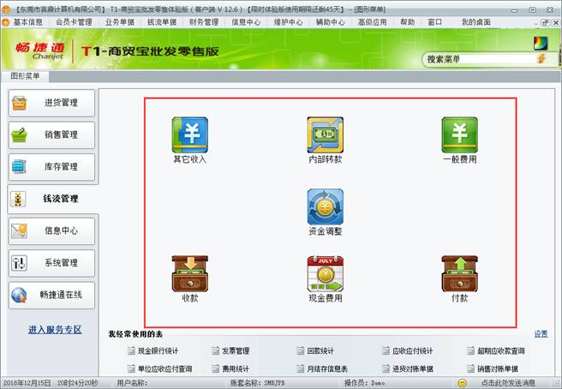Image resolution: width=562 pixels, height=389 pixels.
Task: Click the 现金费用 calendar icon
Action: (x=325, y=274)
